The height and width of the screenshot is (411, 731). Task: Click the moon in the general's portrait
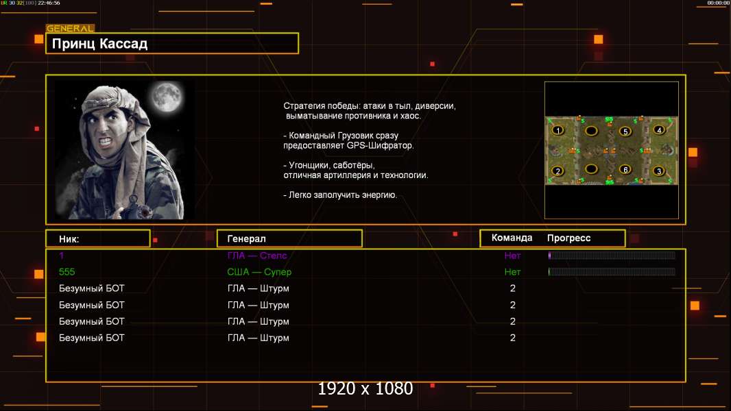166,97
